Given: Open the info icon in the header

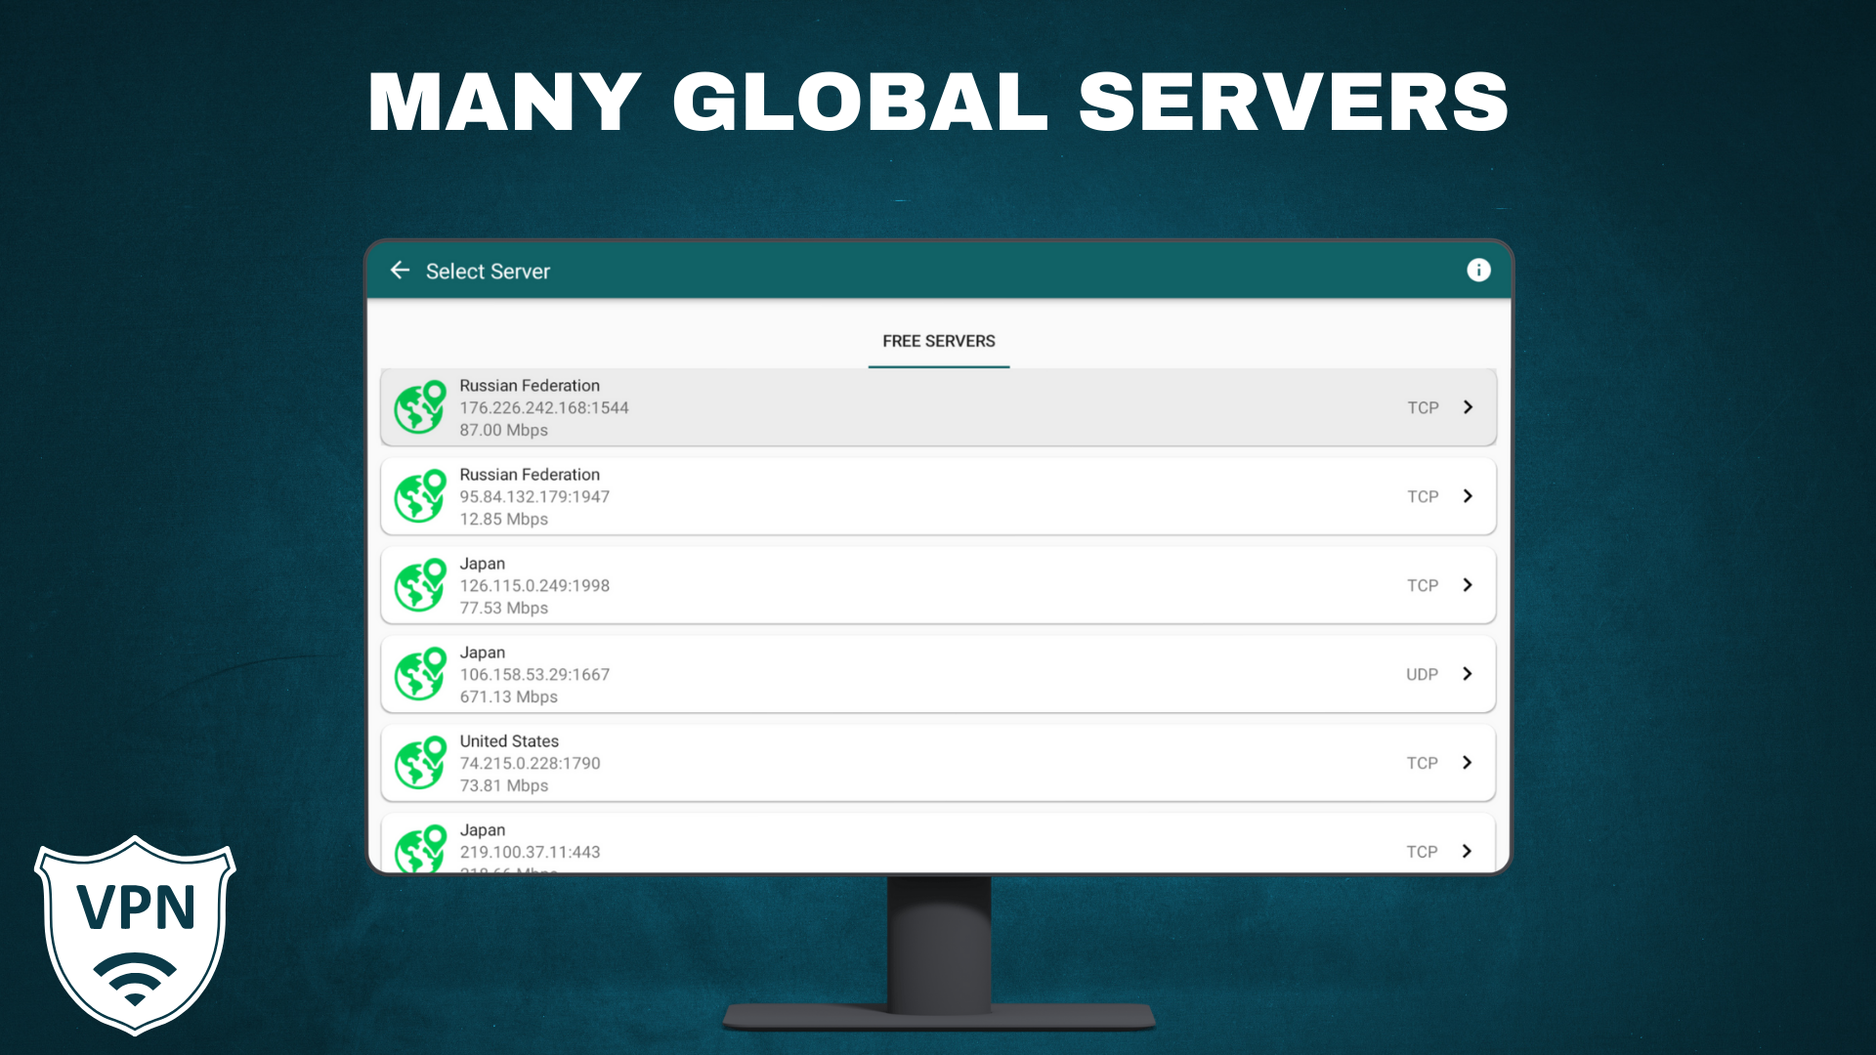Looking at the screenshot, I should click(1478, 271).
